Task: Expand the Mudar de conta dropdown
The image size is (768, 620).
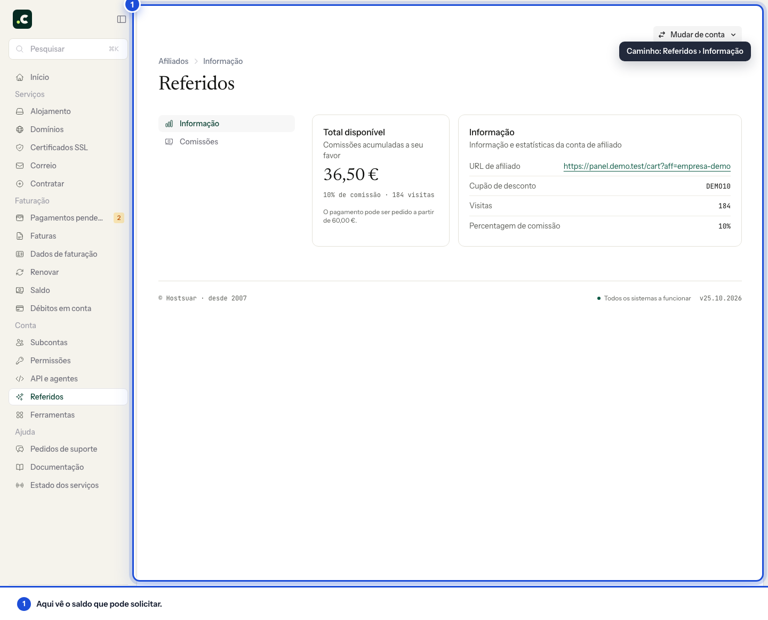Action: [x=698, y=35]
